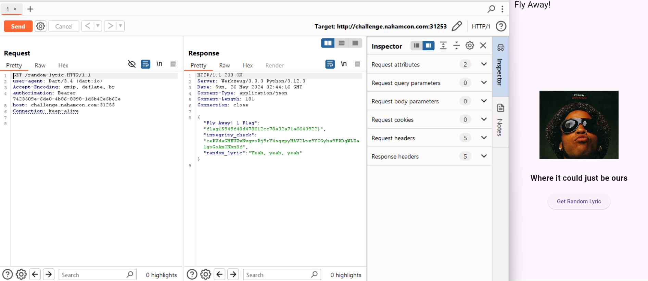Viewport: 648px width, 281px height.
Task: Click HTTP/1 protocol selector
Action: (481, 26)
